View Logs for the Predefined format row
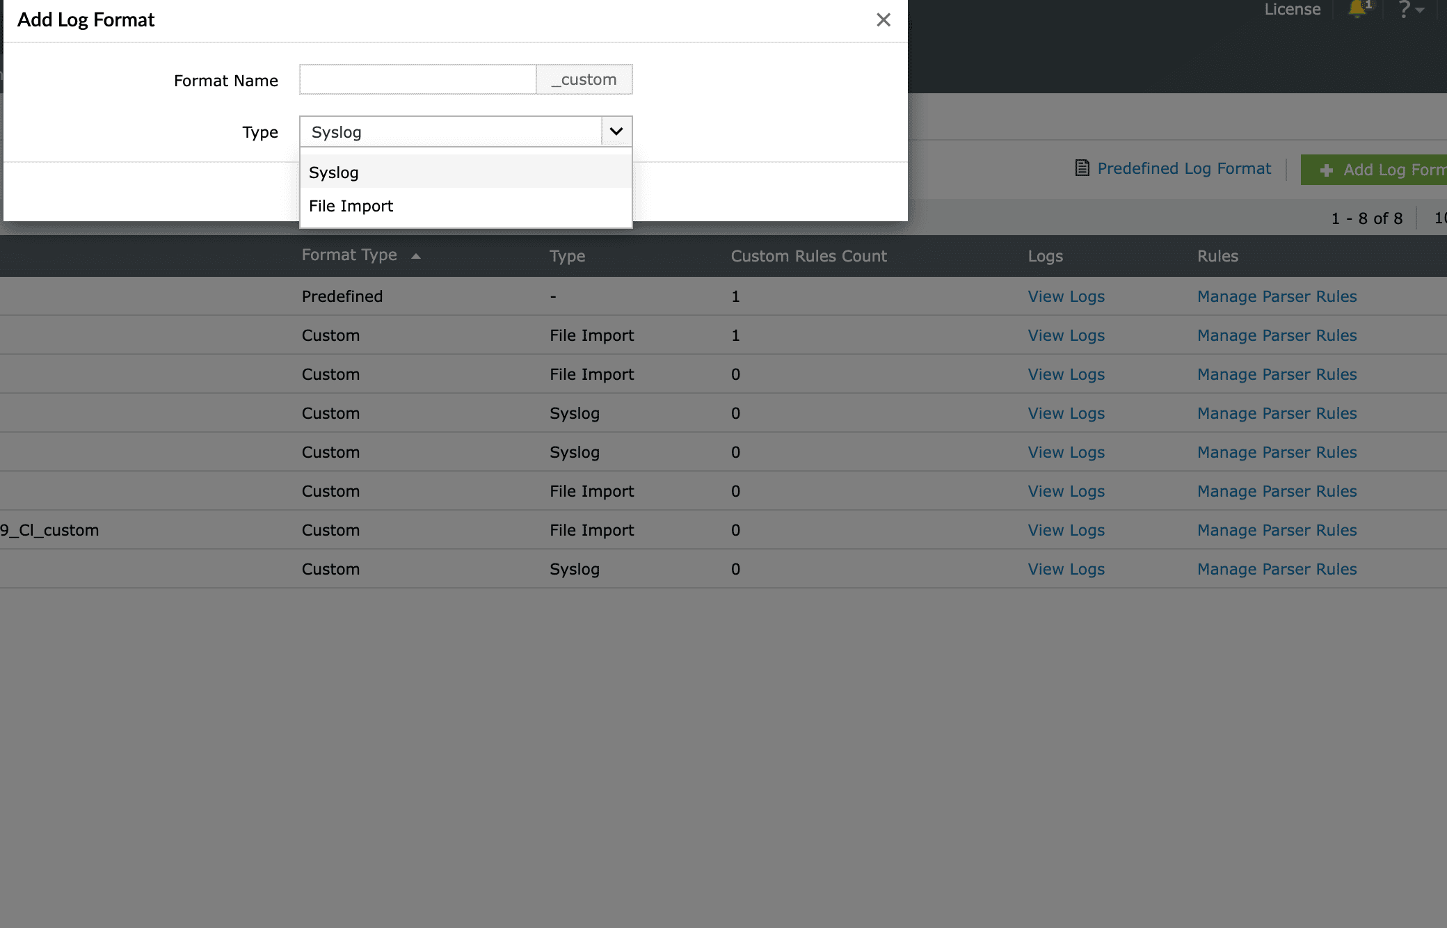1447x928 pixels. [x=1066, y=296]
